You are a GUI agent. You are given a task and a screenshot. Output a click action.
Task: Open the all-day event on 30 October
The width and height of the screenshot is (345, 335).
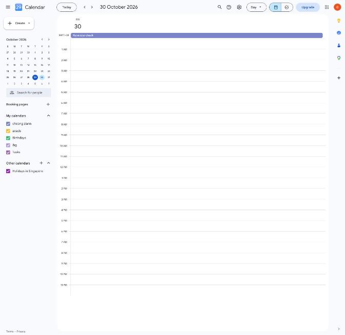pyautogui.click(x=197, y=35)
